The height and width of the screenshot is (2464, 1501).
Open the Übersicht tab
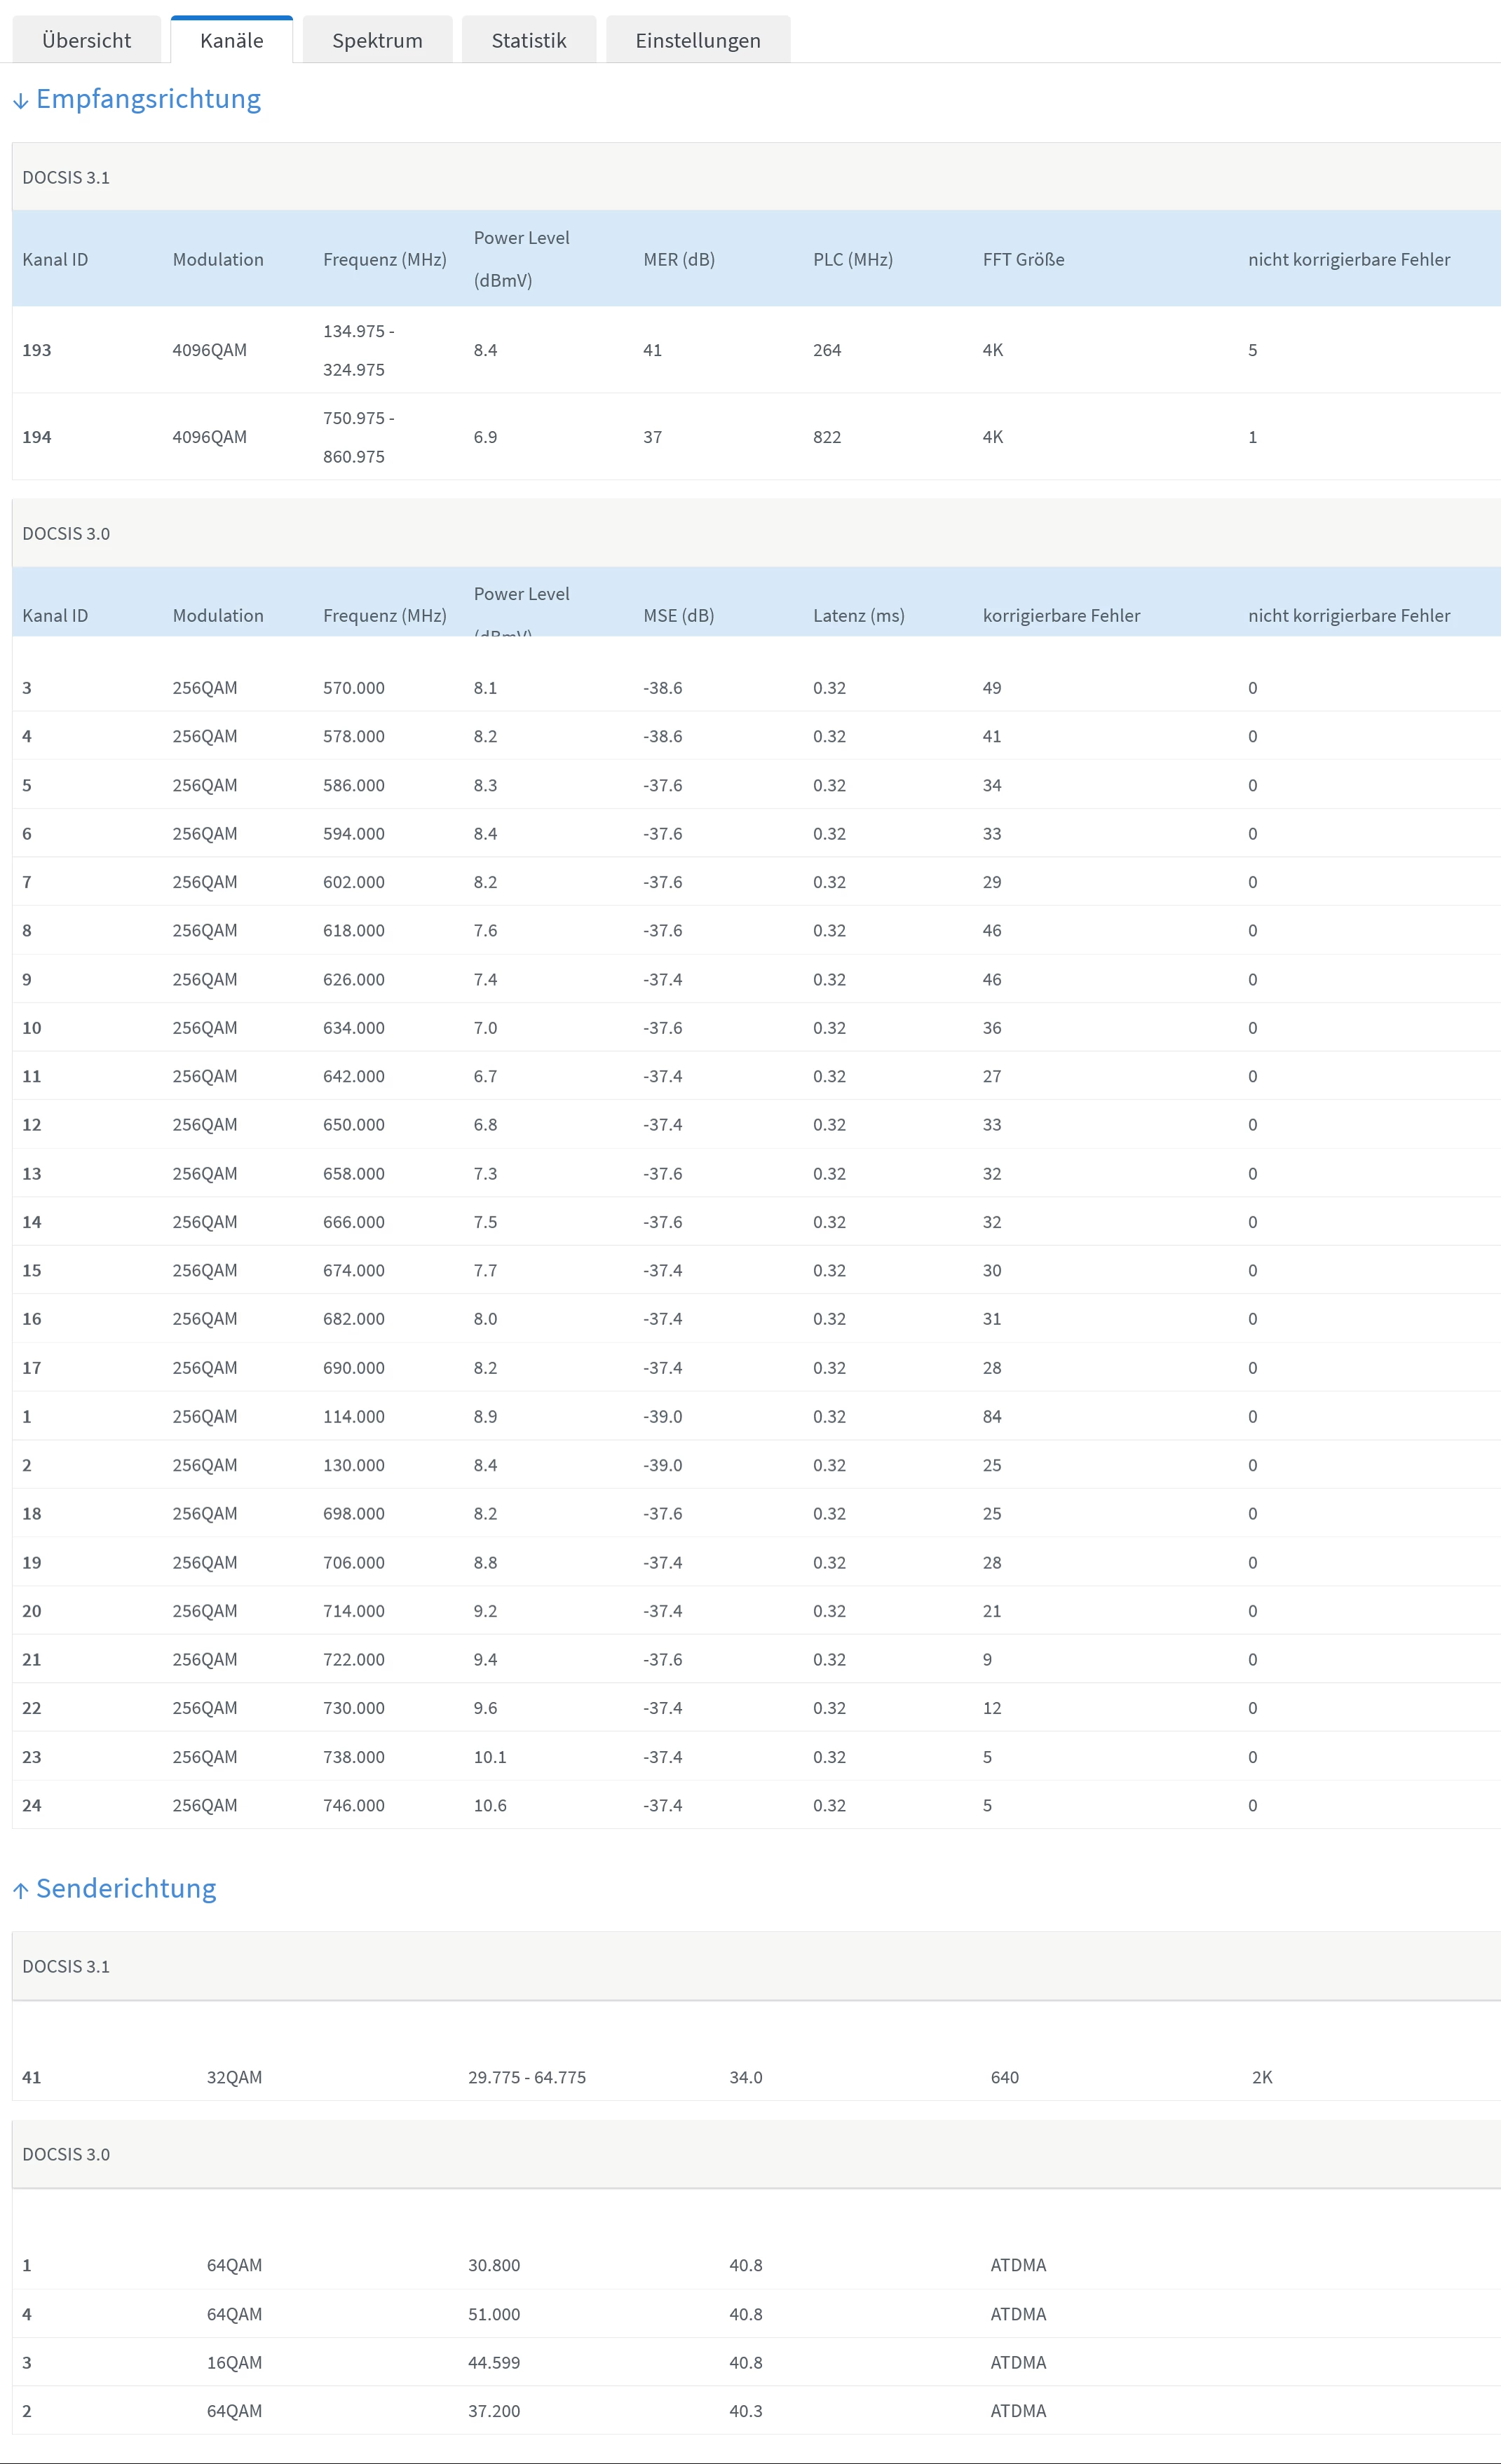[x=86, y=40]
